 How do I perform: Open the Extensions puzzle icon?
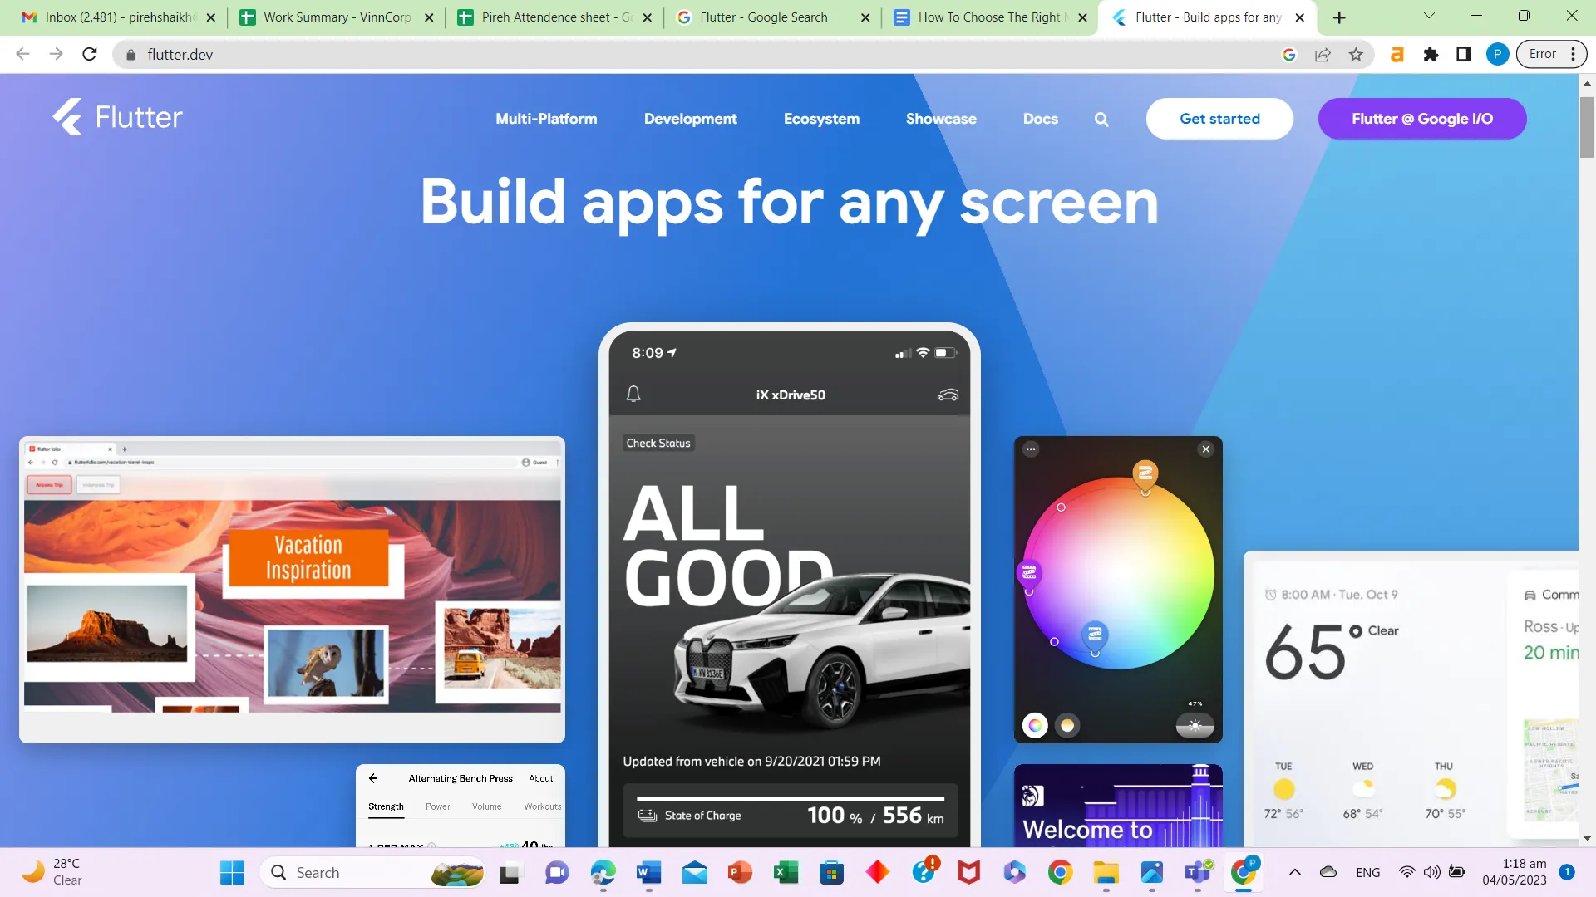[1431, 55]
